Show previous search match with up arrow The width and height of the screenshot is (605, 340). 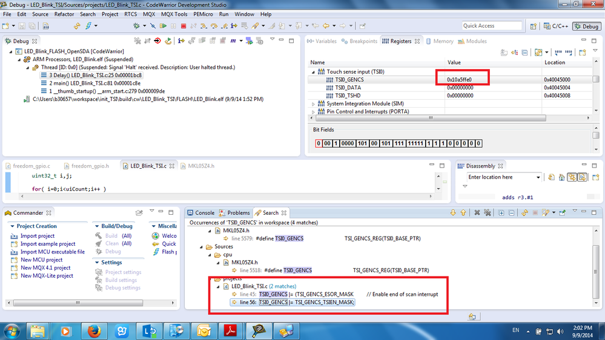[x=463, y=213]
